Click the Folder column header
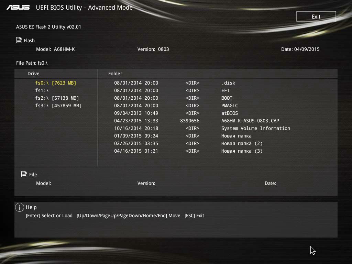 [115, 74]
